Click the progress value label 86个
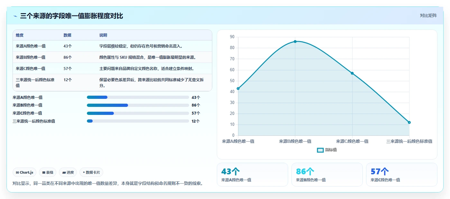450x199 pixels. (x=196, y=105)
